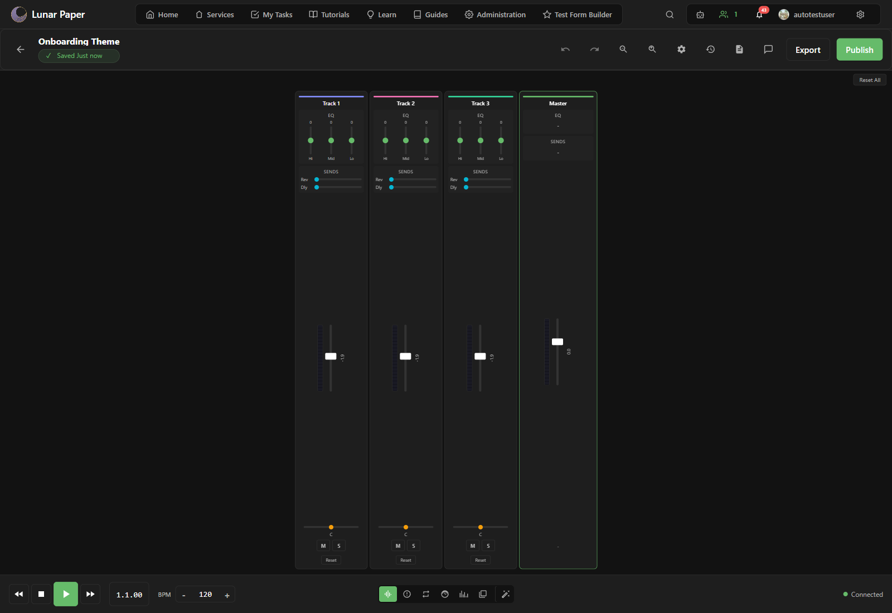The width and height of the screenshot is (892, 613).
Task: Open the equalizer bars icon
Action: pyautogui.click(x=464, y=594)
